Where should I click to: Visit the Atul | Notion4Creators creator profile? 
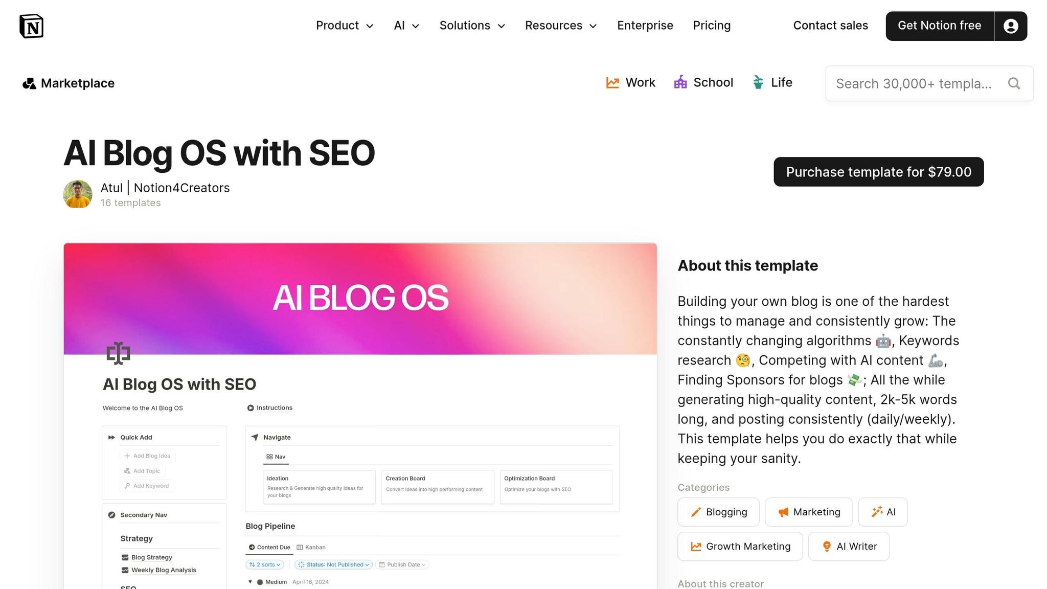click(165, 188)
